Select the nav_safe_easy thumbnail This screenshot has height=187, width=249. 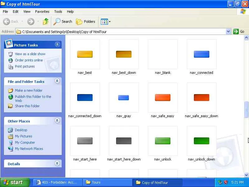click(162, 98)
